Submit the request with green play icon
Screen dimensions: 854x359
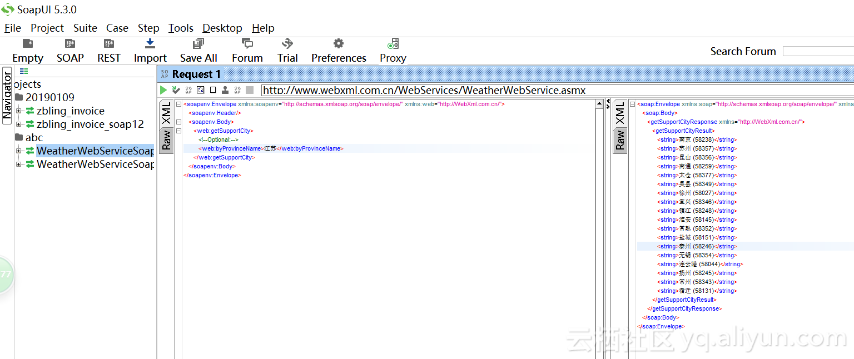163,90
